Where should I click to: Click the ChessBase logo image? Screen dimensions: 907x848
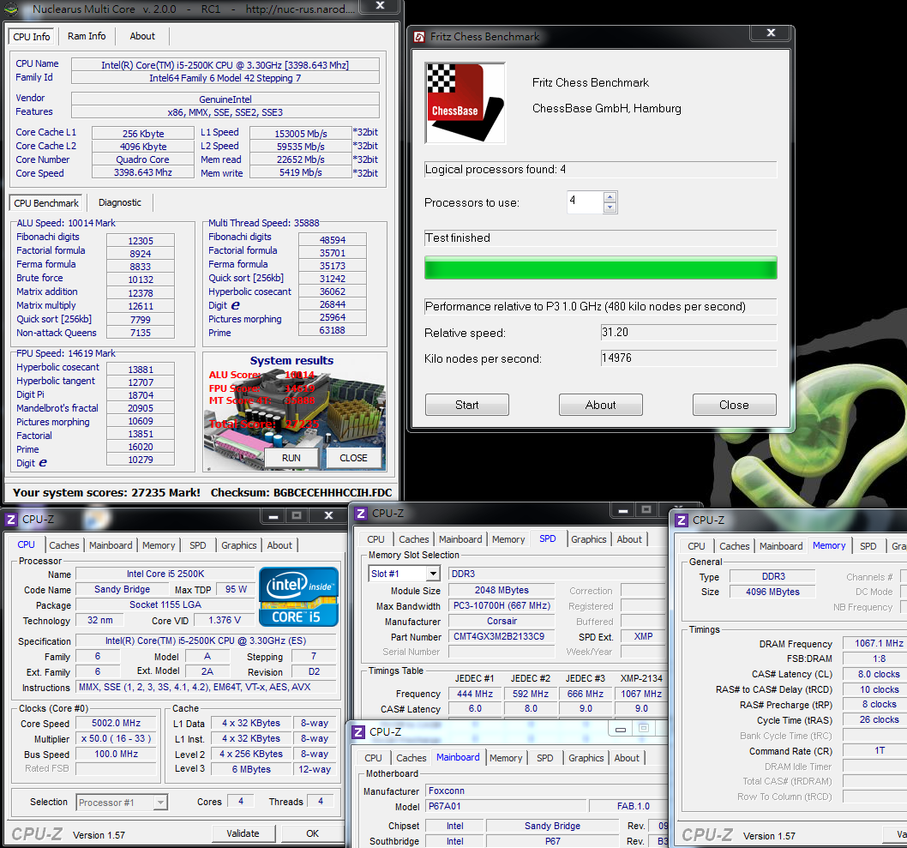tap(465, 102)
